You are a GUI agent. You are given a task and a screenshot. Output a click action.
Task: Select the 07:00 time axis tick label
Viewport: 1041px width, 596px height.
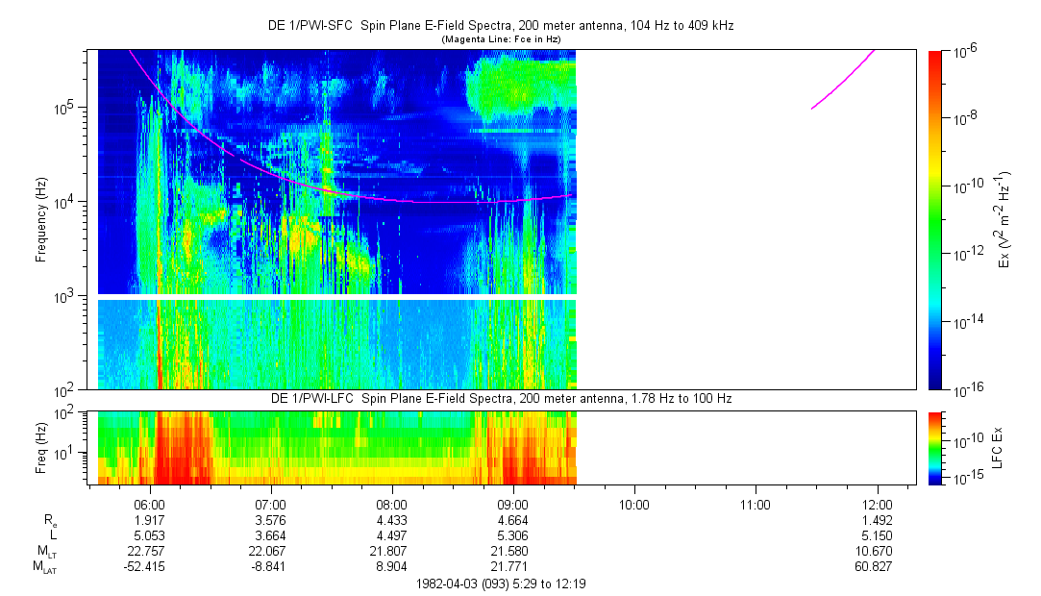271,504
